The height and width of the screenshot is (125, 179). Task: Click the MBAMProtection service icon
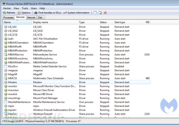point(6,51)
